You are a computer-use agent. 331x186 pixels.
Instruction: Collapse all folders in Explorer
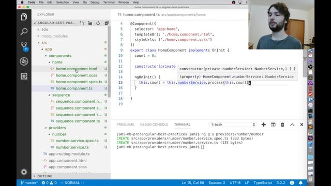(107, 23)
